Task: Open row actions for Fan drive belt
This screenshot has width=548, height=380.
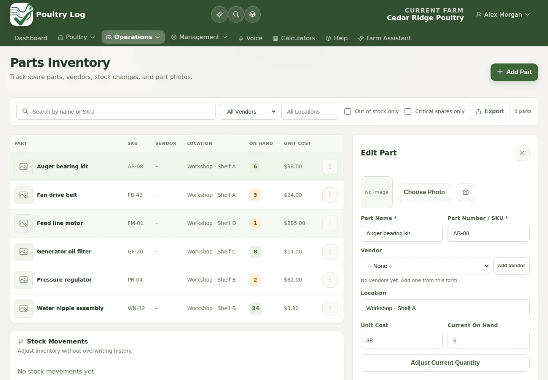Action: tap(330, 195)
